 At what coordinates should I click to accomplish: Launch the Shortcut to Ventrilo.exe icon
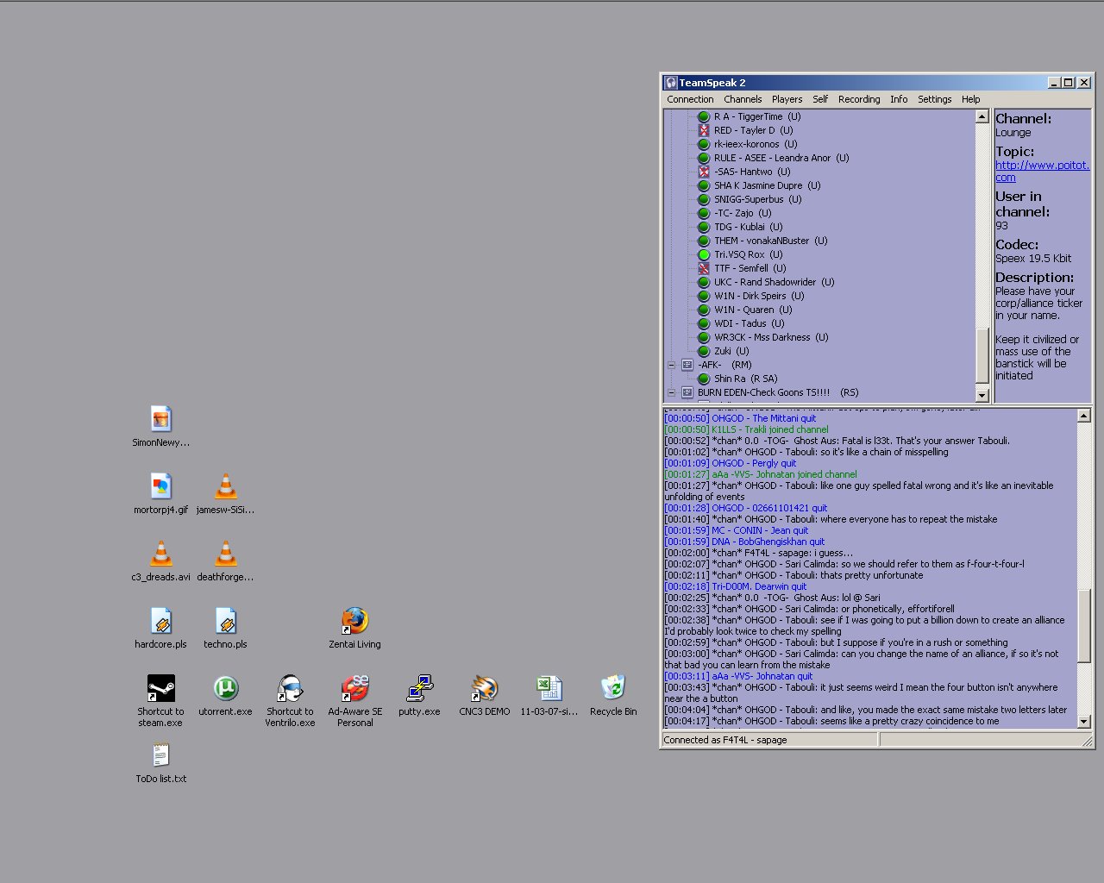click(x=291, y=688)
